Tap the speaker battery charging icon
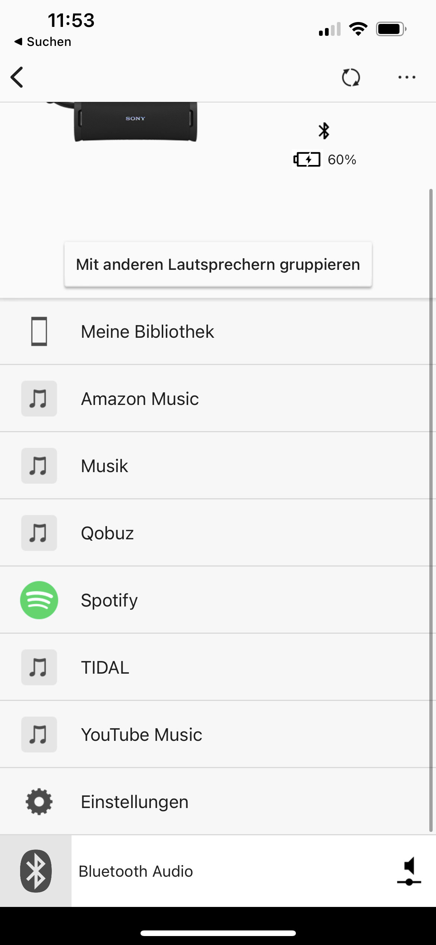Screen dimensions: 436x945 307,160
